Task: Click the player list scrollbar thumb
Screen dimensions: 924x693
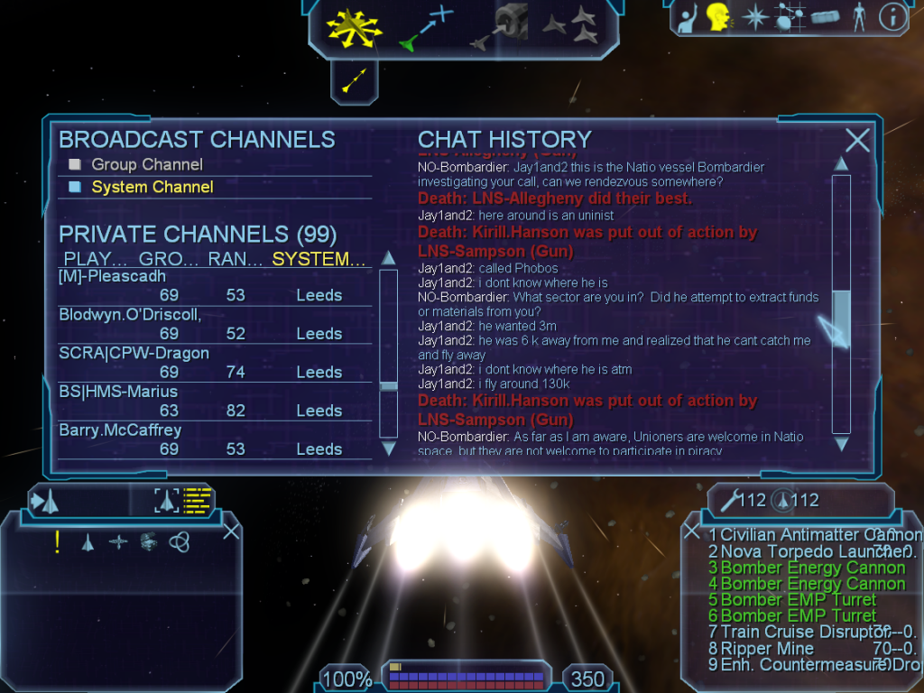Action: pos(388,386)
